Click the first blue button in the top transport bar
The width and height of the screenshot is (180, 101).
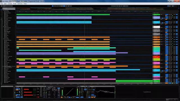(x=53, y=6)
